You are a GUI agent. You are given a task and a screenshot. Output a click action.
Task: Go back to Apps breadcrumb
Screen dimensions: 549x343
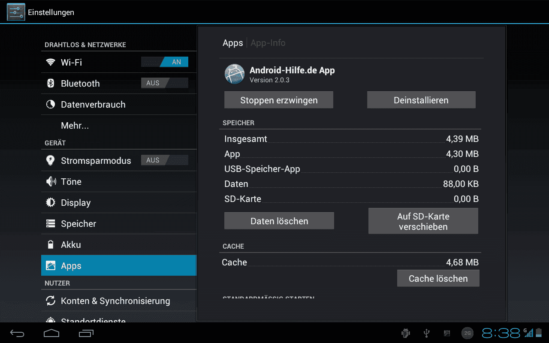pos(233,43)
